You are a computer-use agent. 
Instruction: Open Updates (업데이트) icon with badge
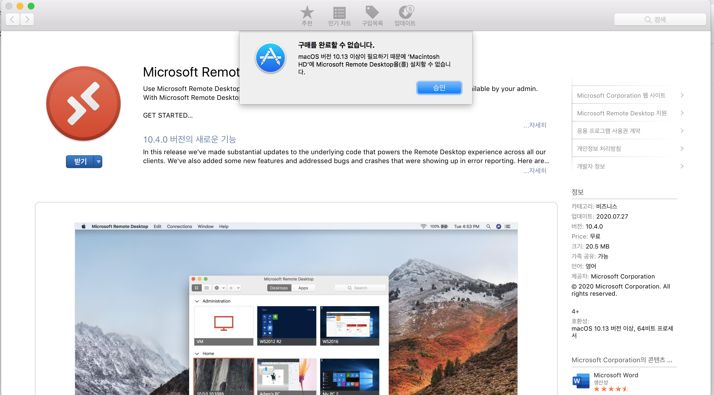coord(405,13)
